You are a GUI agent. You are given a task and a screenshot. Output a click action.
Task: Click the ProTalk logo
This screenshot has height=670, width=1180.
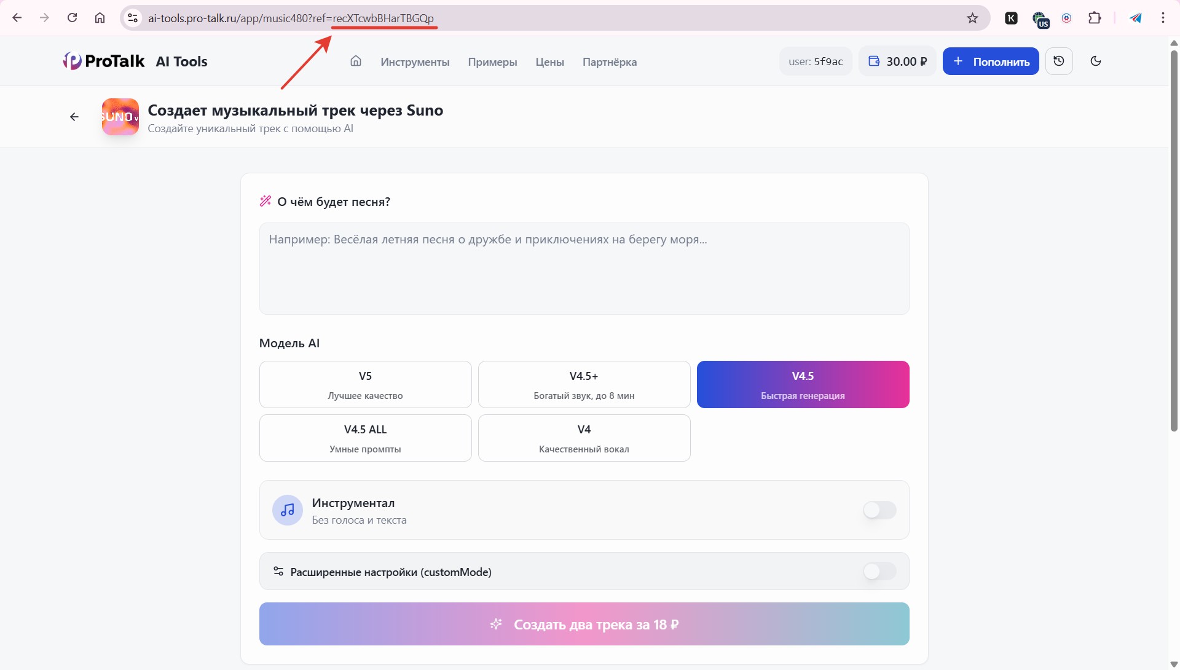[104, 61]
